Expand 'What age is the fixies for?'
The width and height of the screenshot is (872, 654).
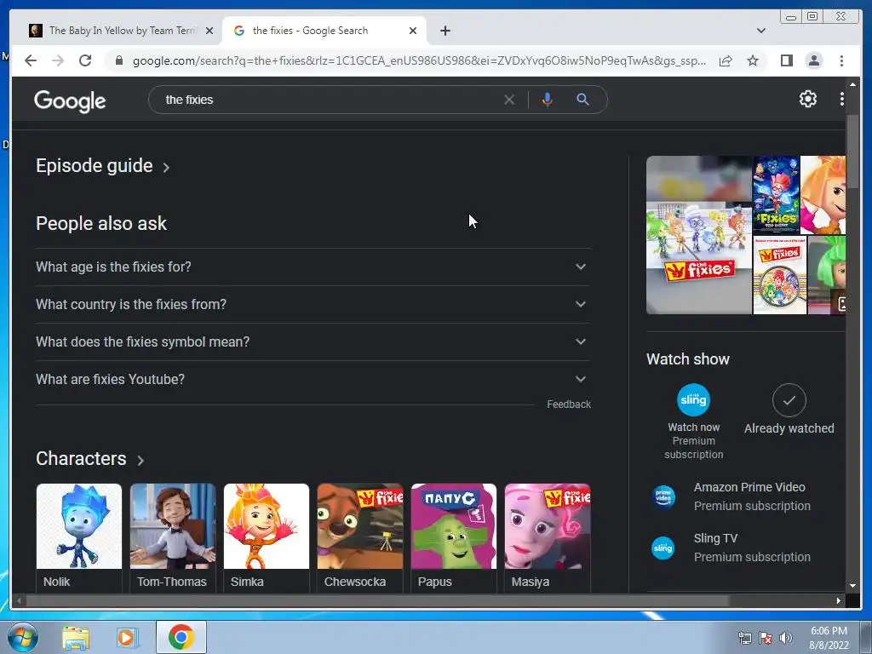pos(312,267)
